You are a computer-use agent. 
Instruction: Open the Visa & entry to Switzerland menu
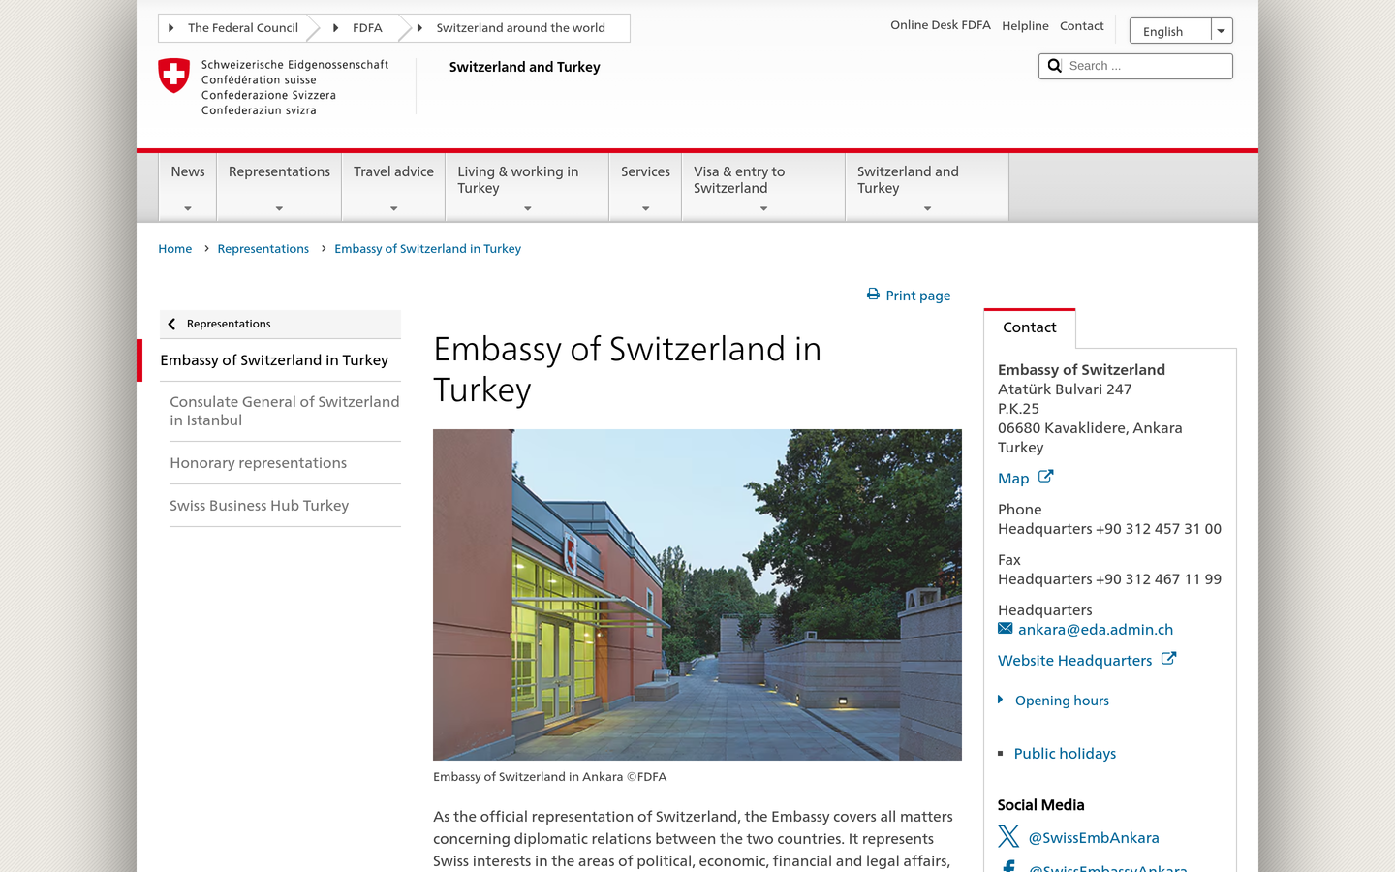click(763, 187)
